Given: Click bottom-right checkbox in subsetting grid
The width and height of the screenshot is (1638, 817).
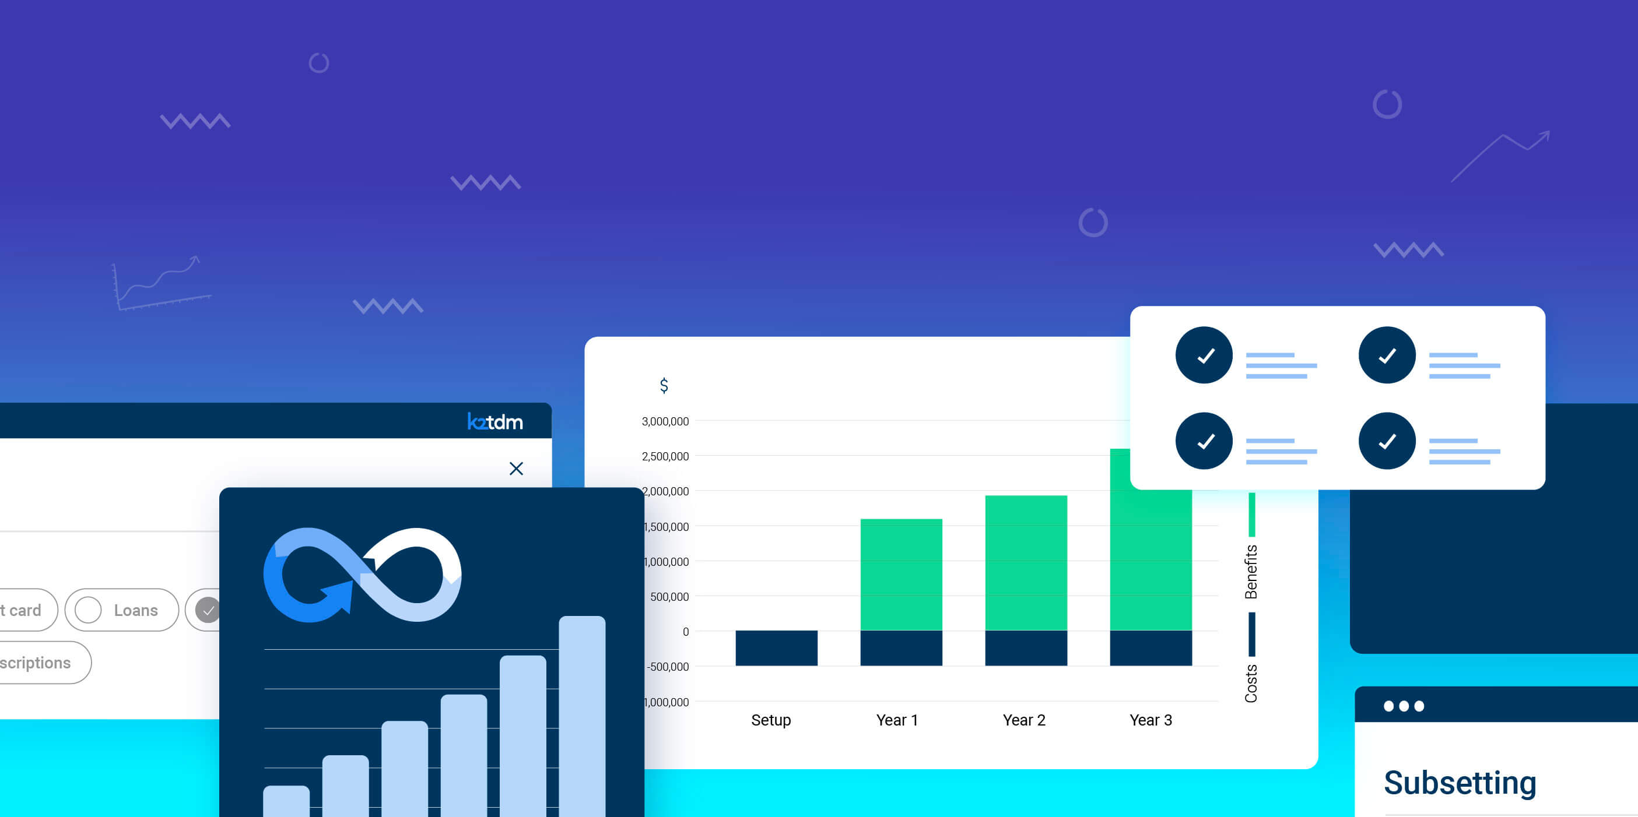Looking at the screenshot, I should click(x=1386, y=442).
